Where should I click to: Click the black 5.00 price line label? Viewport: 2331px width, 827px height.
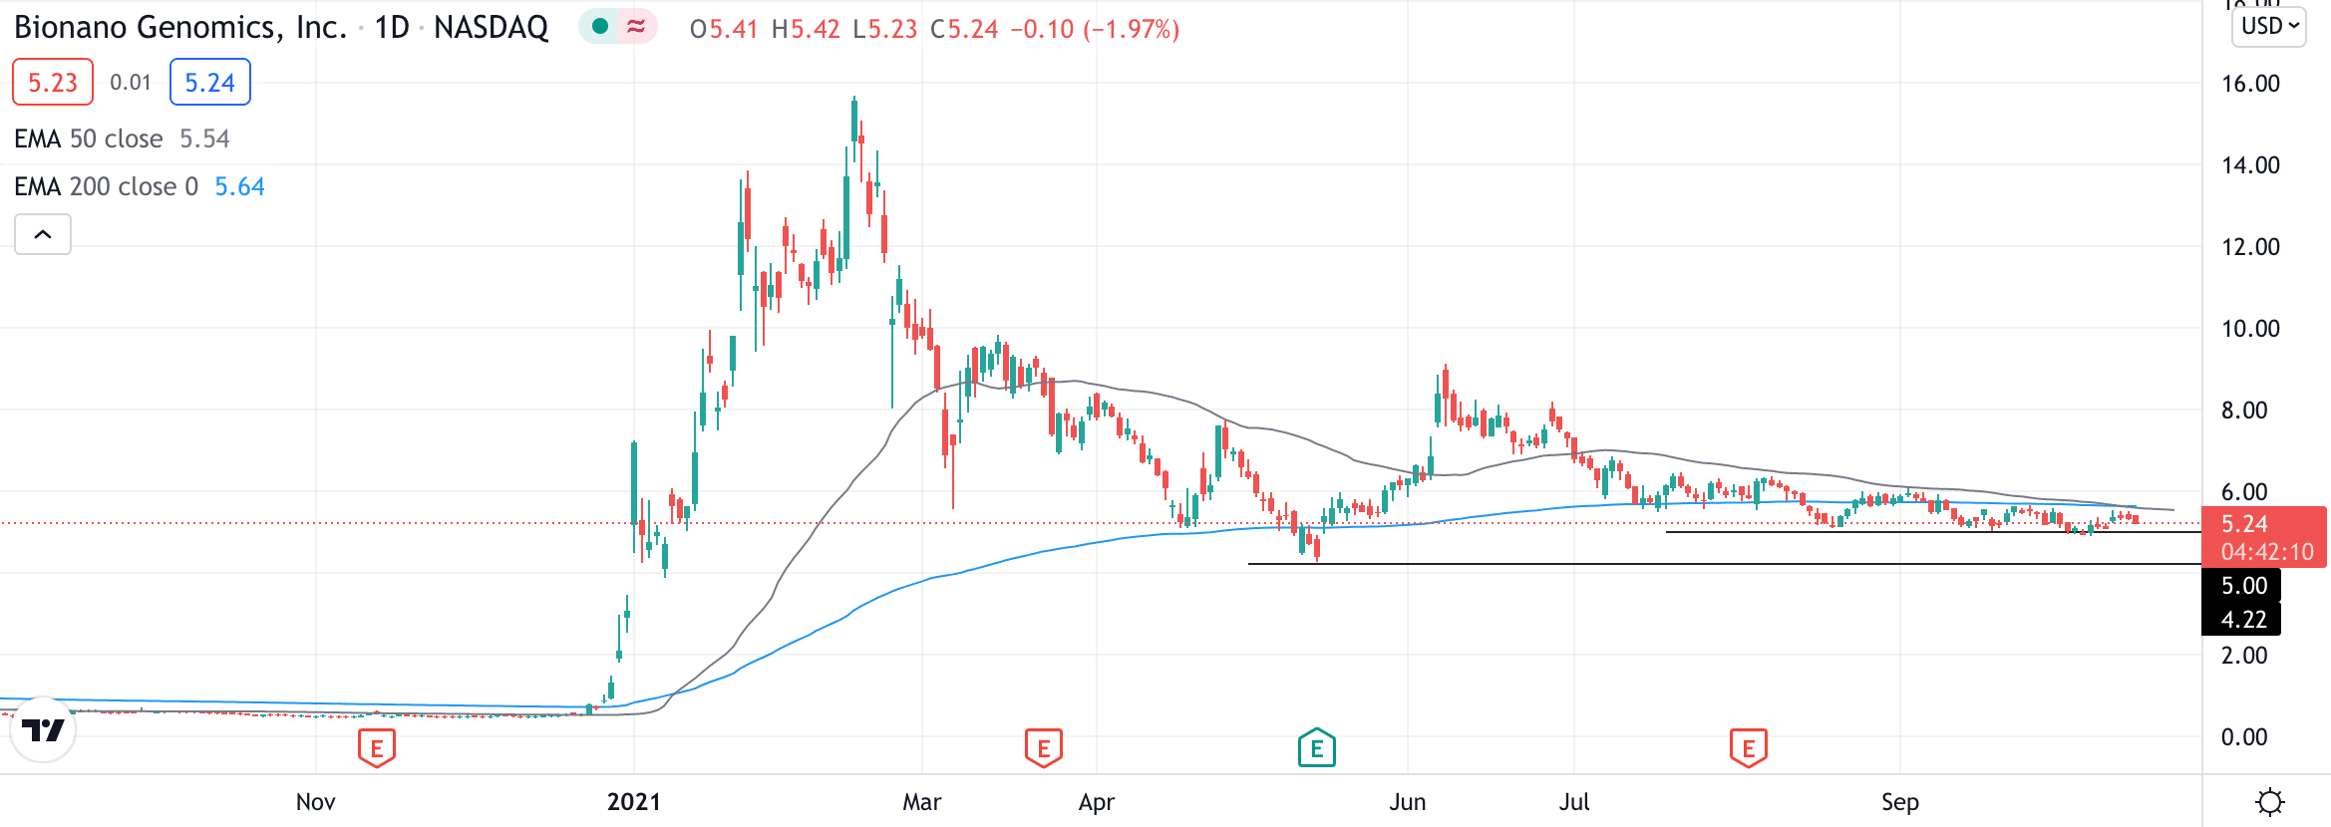pyautogui.click(x=2241, y=585)
